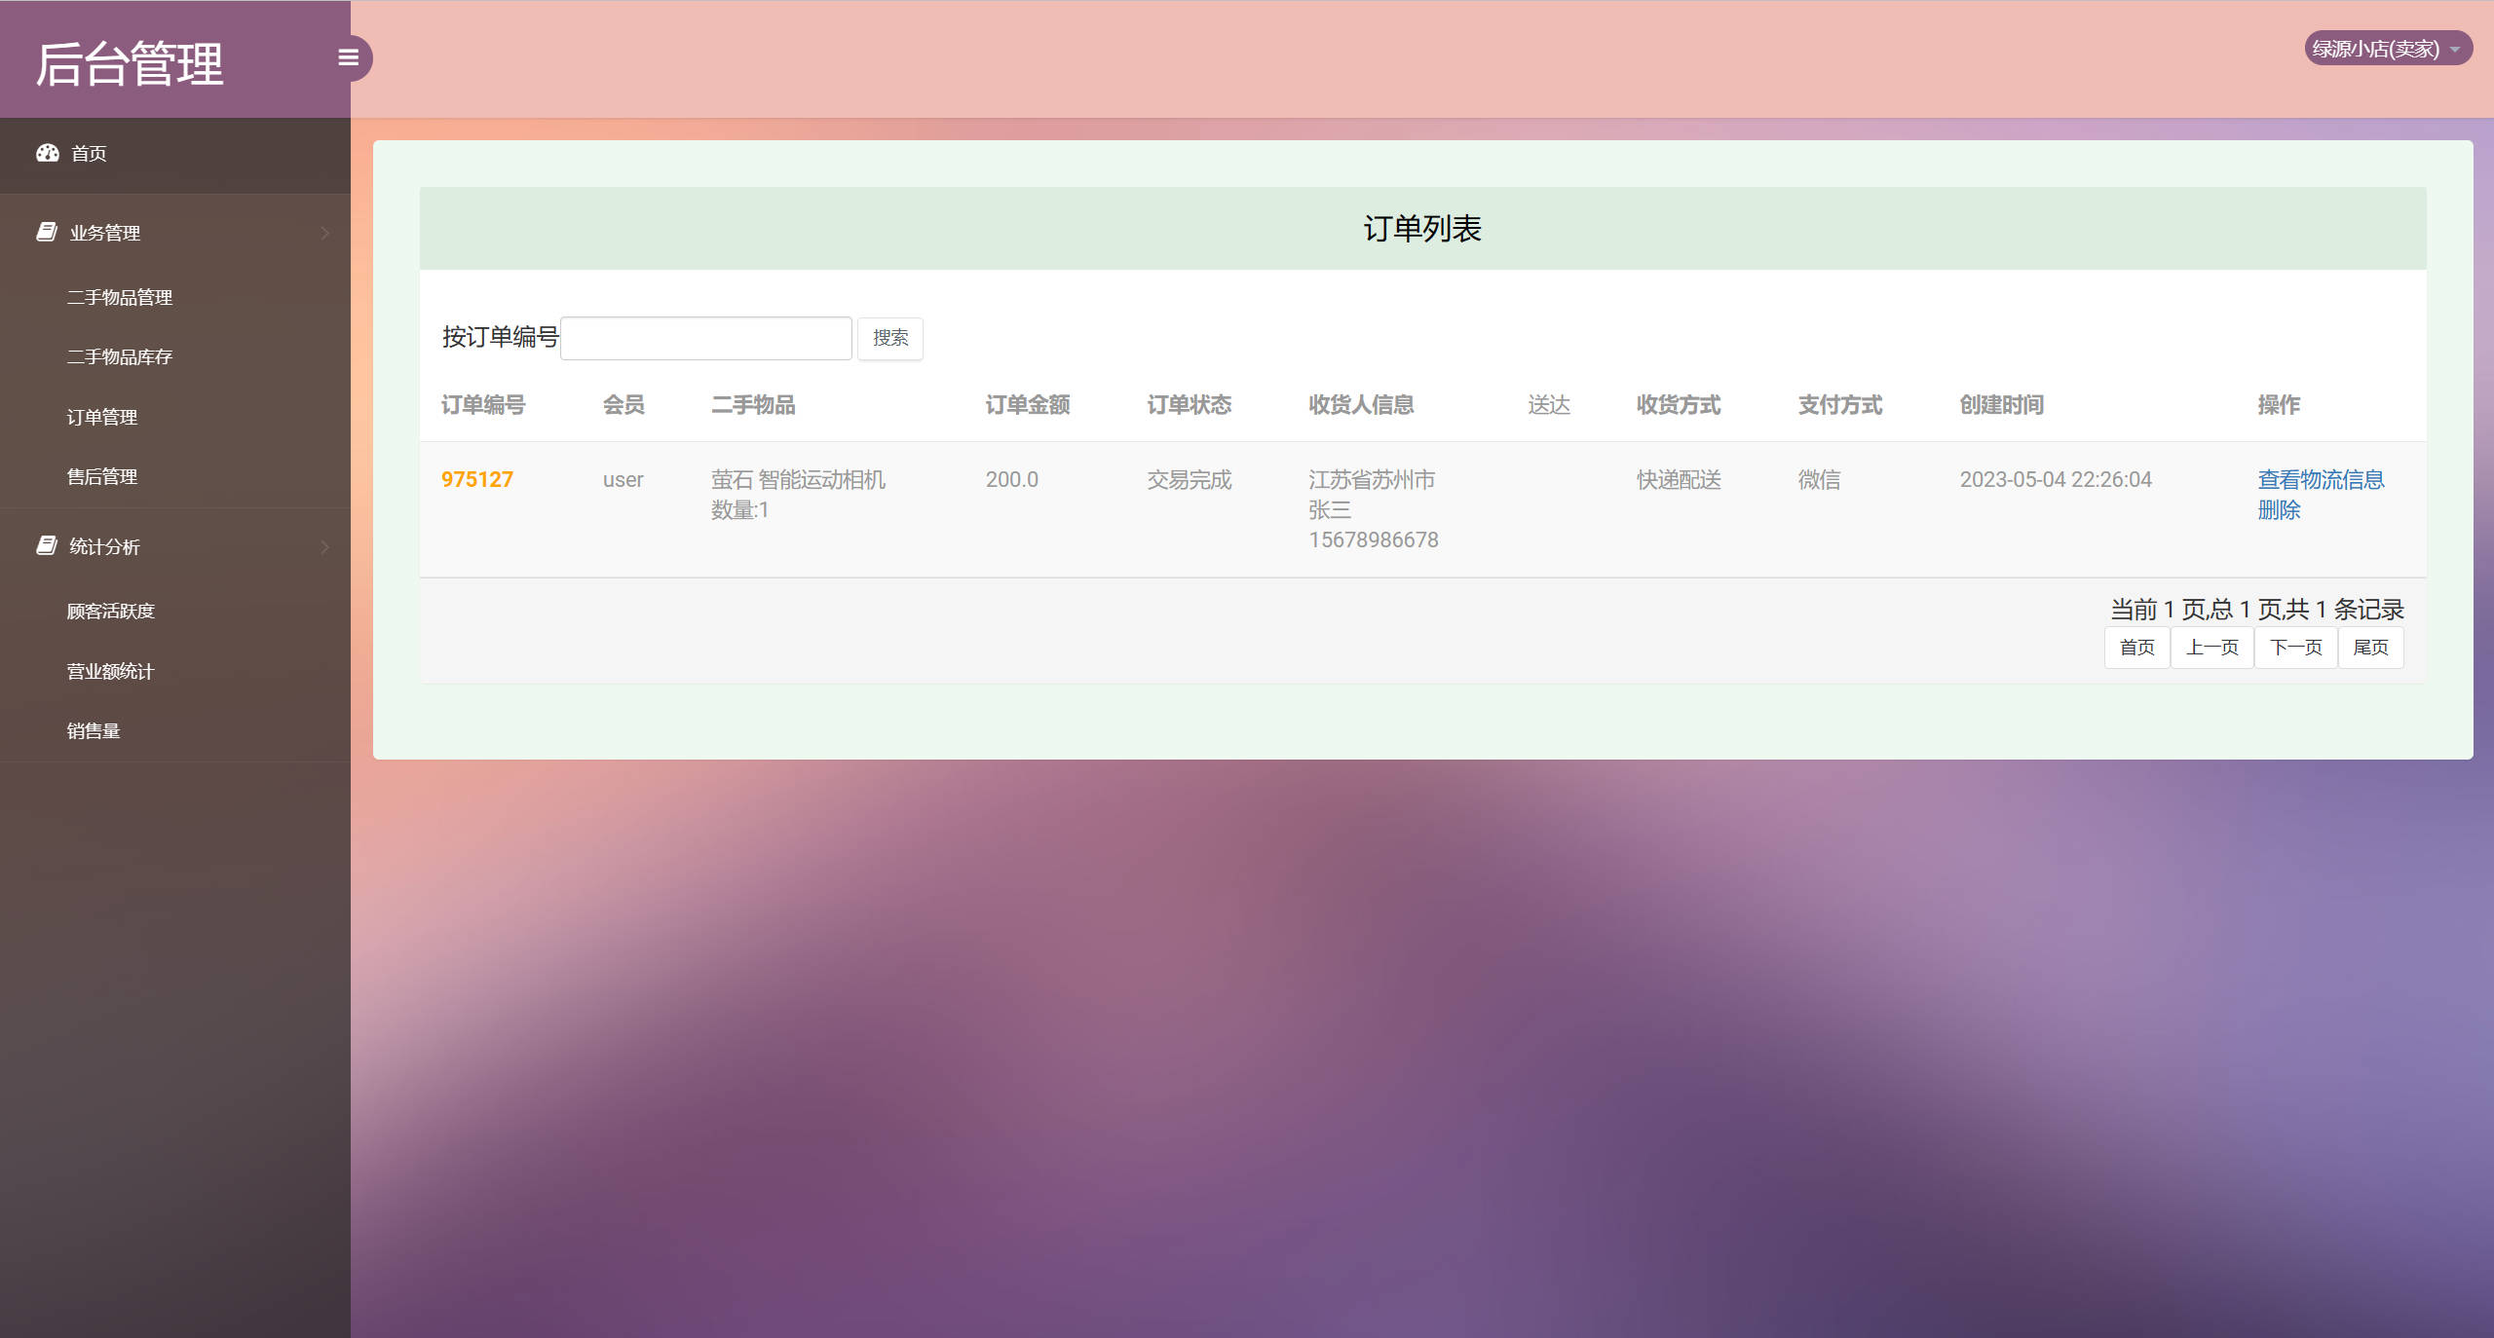
Task: Click the 尾页 last page button
Action: pos(2371,647)
